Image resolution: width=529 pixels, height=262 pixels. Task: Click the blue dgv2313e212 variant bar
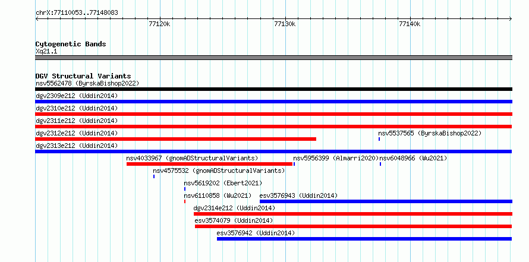tap(273, 151)
